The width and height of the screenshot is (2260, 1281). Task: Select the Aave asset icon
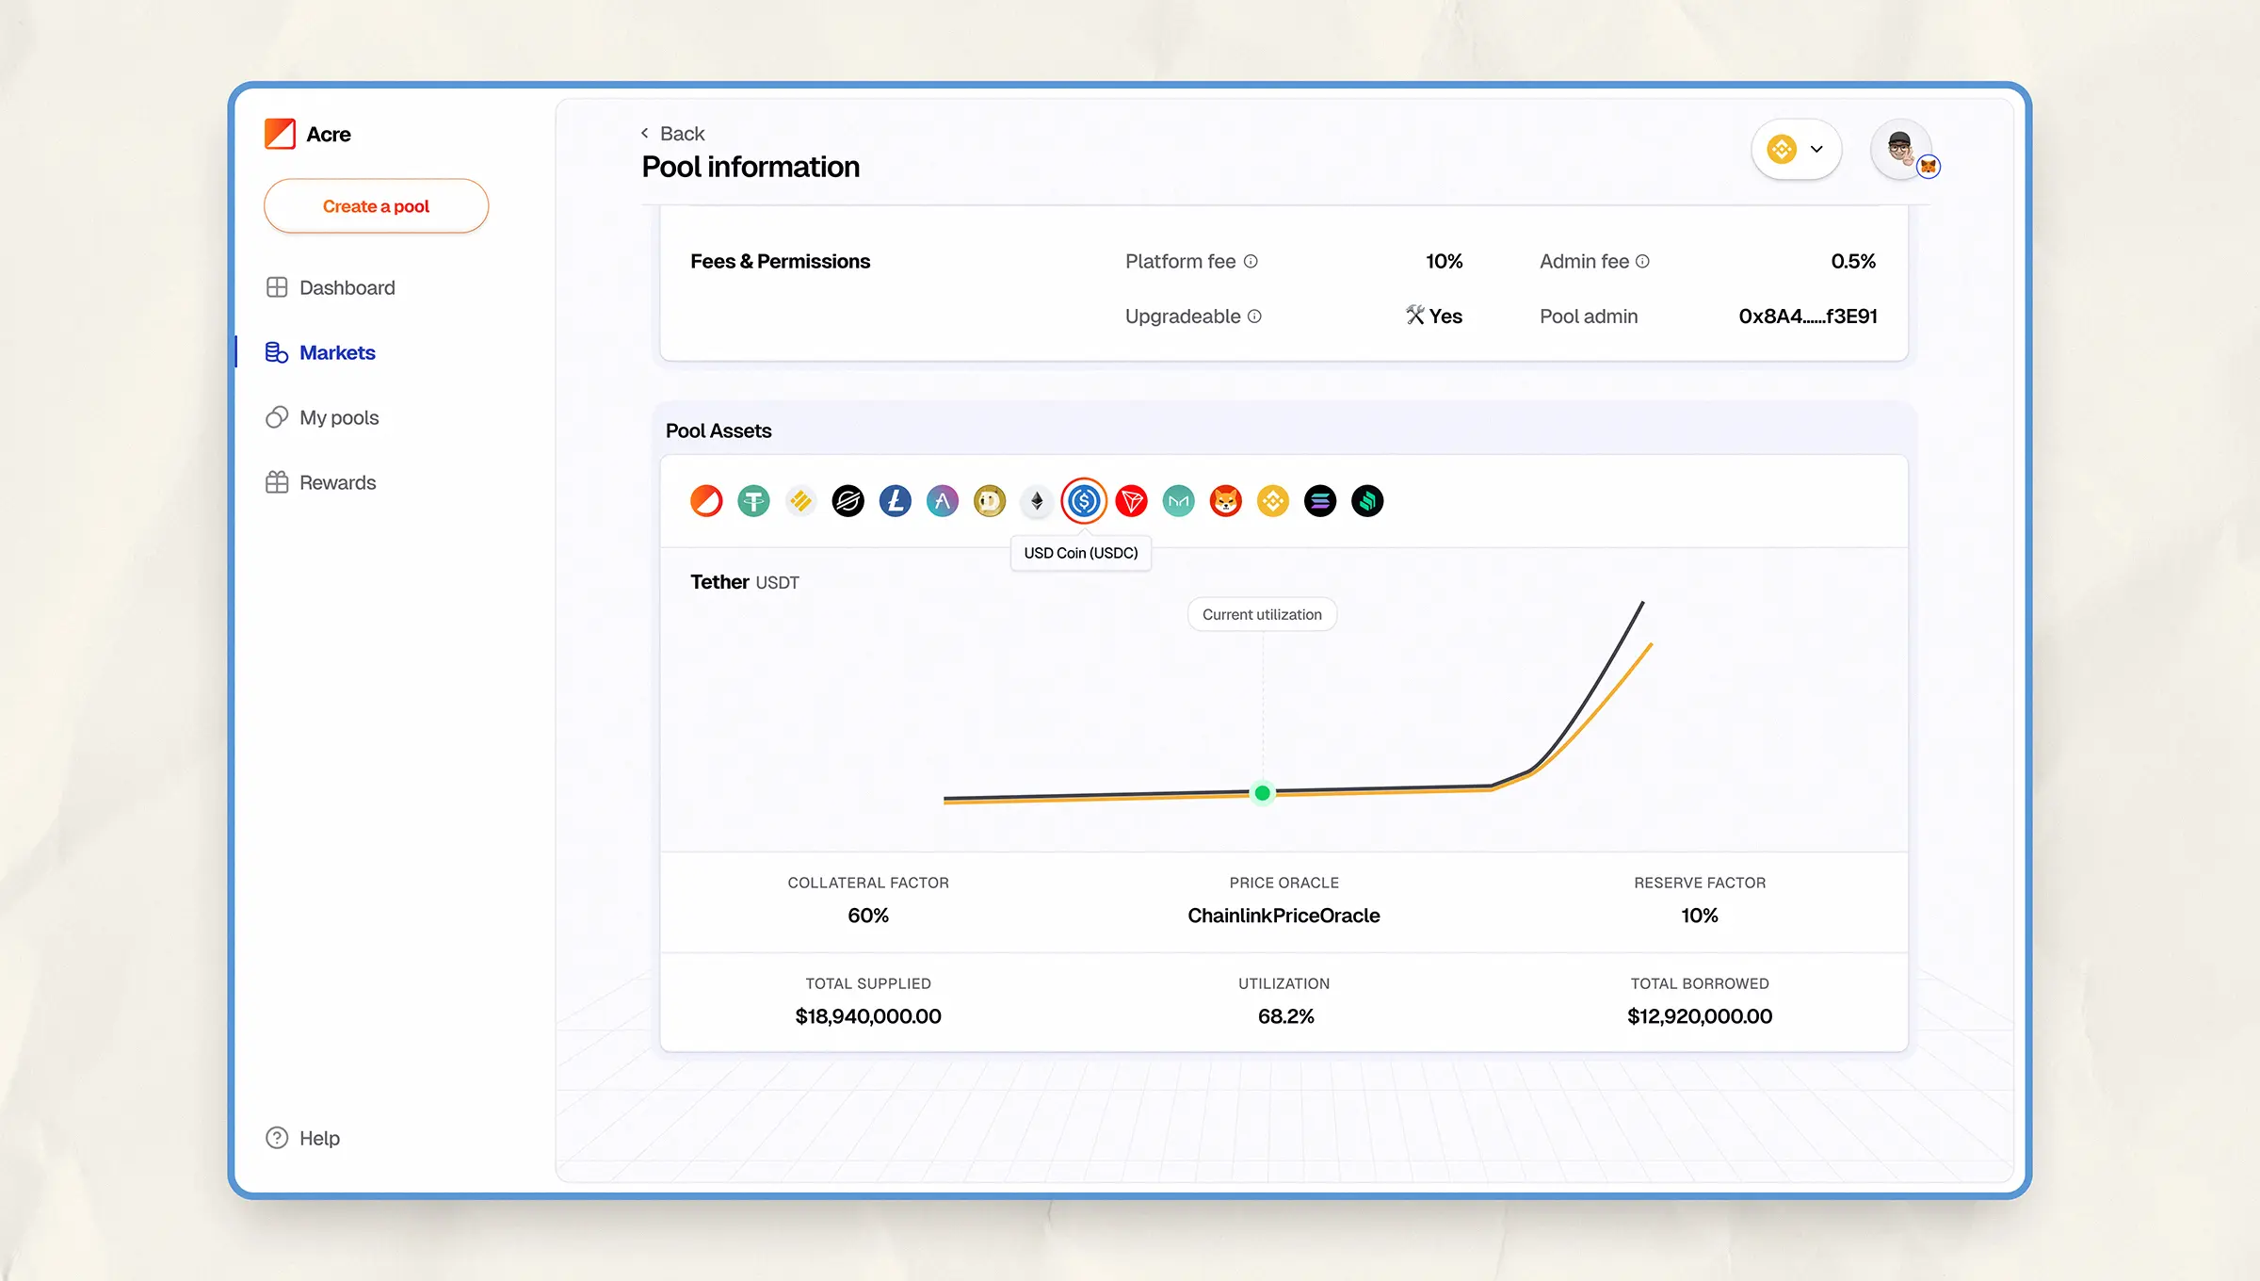point(942,501)
